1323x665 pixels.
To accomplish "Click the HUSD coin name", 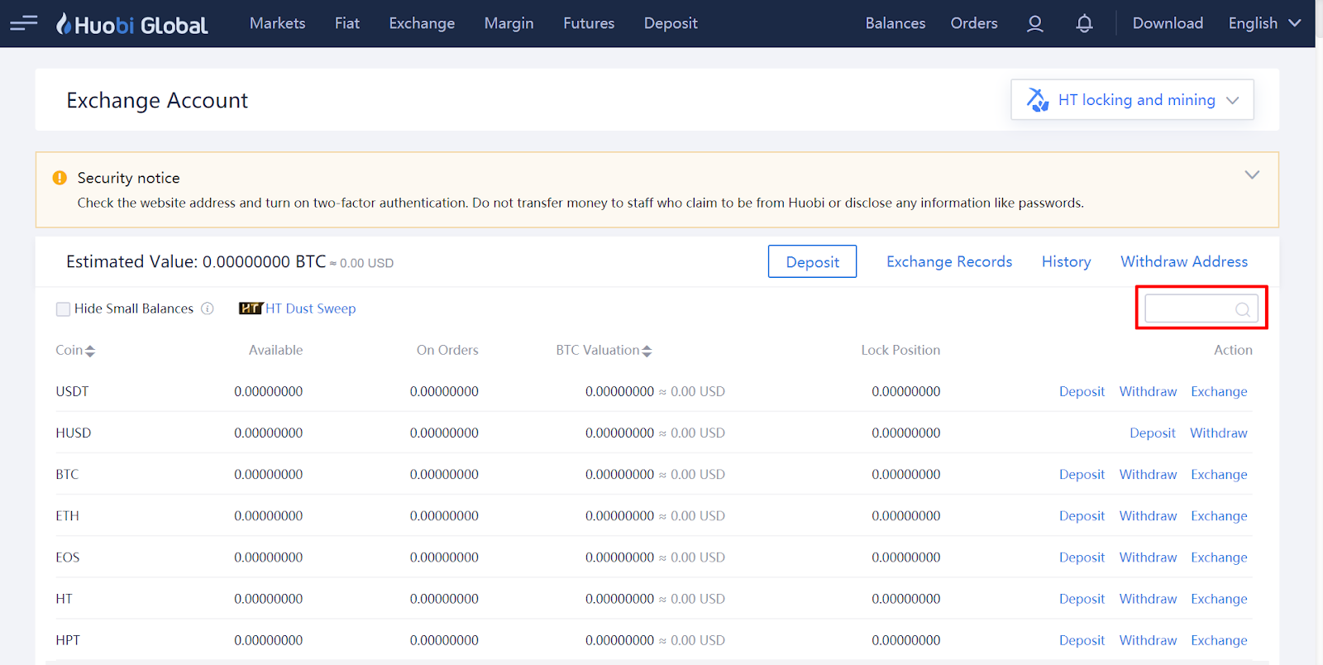I will (x=74, y=433).
